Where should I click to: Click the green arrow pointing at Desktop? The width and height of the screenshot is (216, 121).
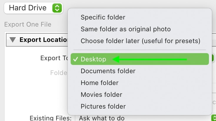(149, 60)
